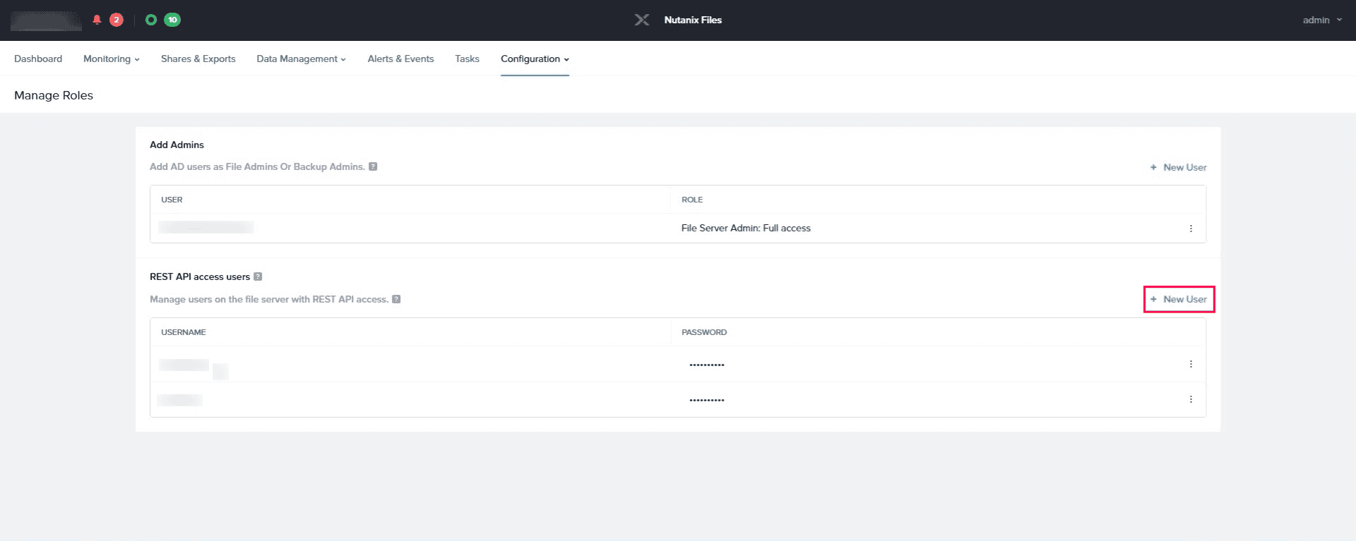
Task: Open the Shares & Exports tab
Action: click(198, 59)
